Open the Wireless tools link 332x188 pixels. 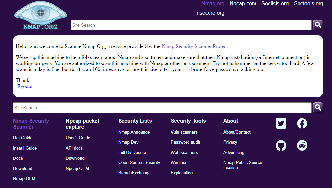(x=179, y=162)
